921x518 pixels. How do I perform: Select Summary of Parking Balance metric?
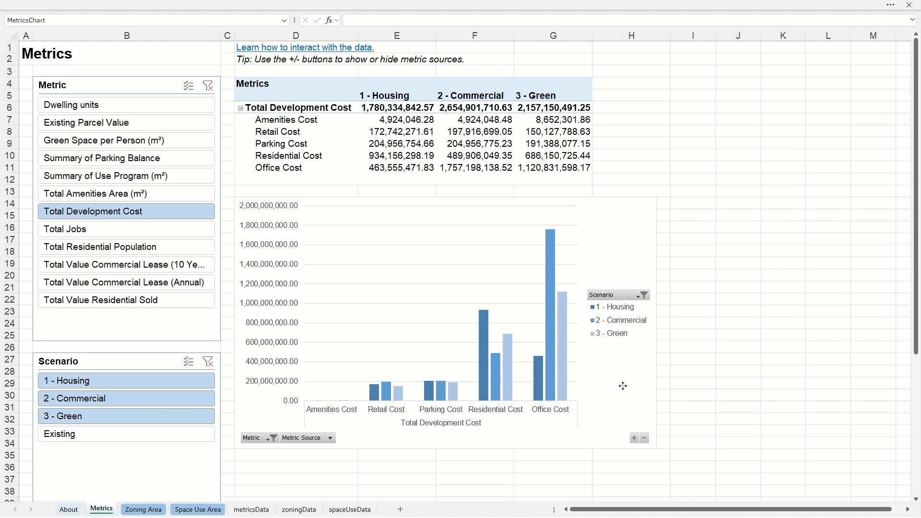[127, 158]
